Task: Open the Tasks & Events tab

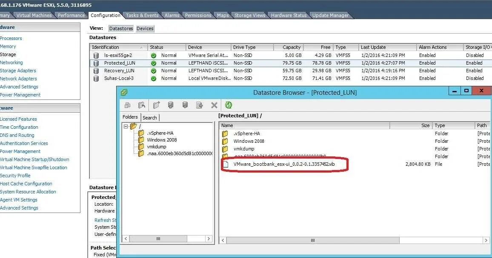Action: pyautogui.click(x=142, y=15)
